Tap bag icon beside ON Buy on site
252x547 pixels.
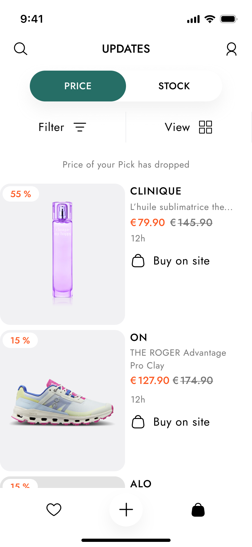pos(138,422)
